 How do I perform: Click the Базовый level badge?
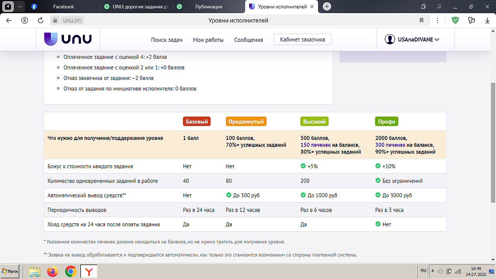tap(197, 121)
